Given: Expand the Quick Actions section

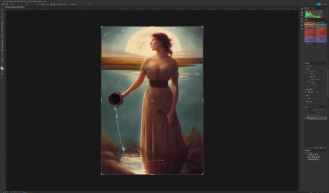Looking at the screenshot, I should [x=305, y=102].
